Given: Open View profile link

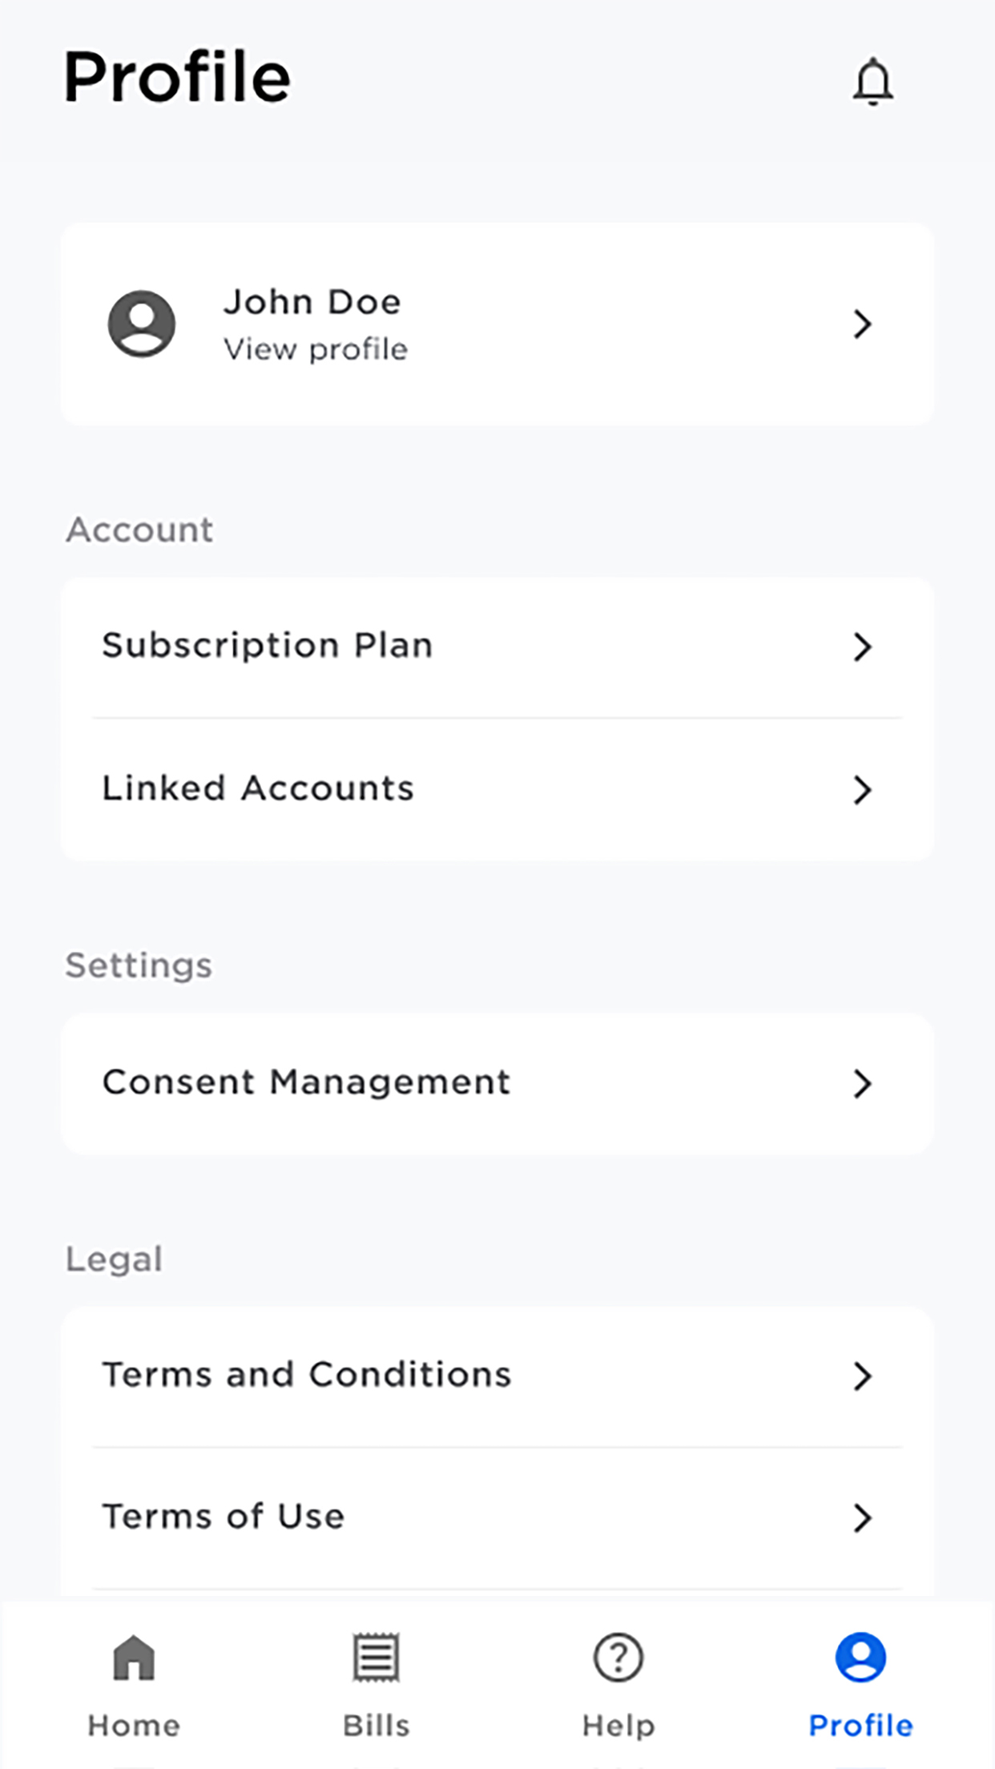Looking at the screenshot, I should coord(316,349).
